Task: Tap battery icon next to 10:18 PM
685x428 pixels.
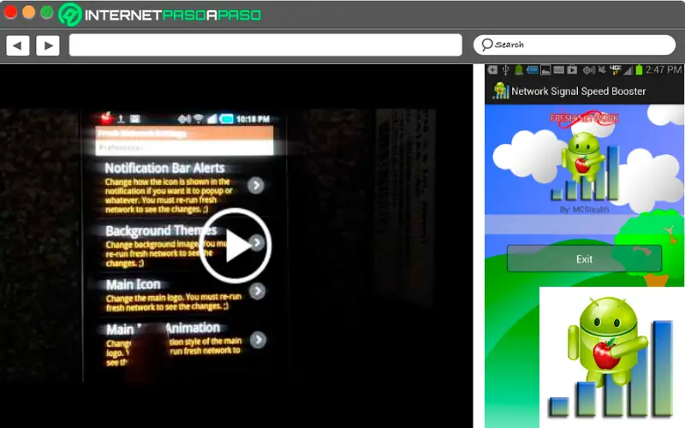Action: [226, 118]
